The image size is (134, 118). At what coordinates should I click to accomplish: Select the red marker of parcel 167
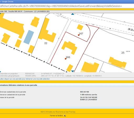(79, 35)
